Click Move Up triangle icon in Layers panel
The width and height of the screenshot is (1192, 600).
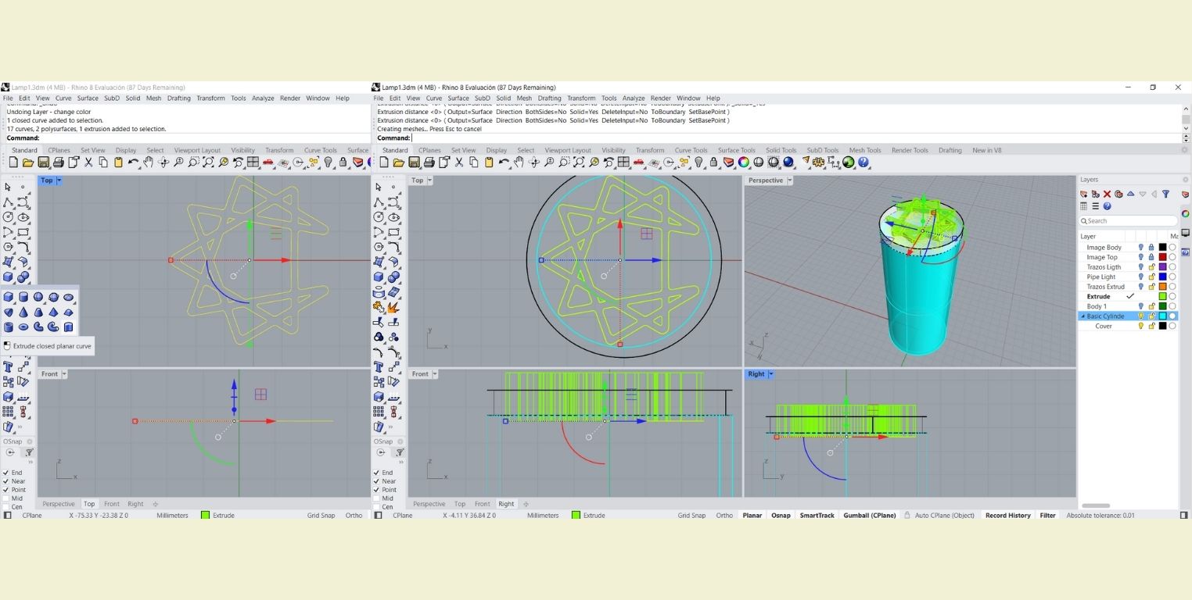tap(1130, 194)
